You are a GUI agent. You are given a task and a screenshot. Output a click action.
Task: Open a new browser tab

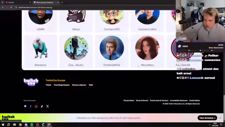click(62, 2)
